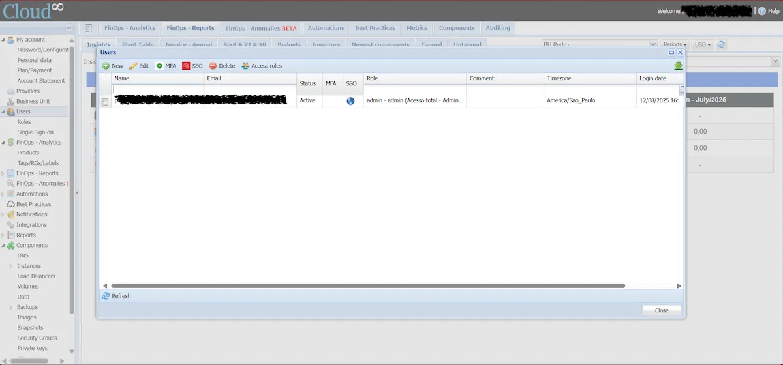Viewport: 783px width, 365px height.
Task: Click the horizontal scrollbar in Users grid
Action: [x=368, y=285]
